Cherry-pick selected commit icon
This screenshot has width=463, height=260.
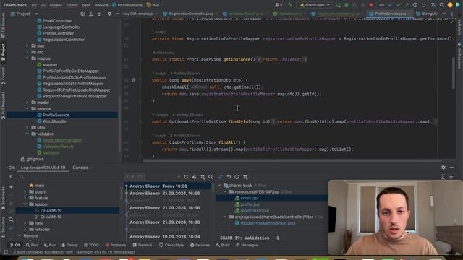coord(195,177)
